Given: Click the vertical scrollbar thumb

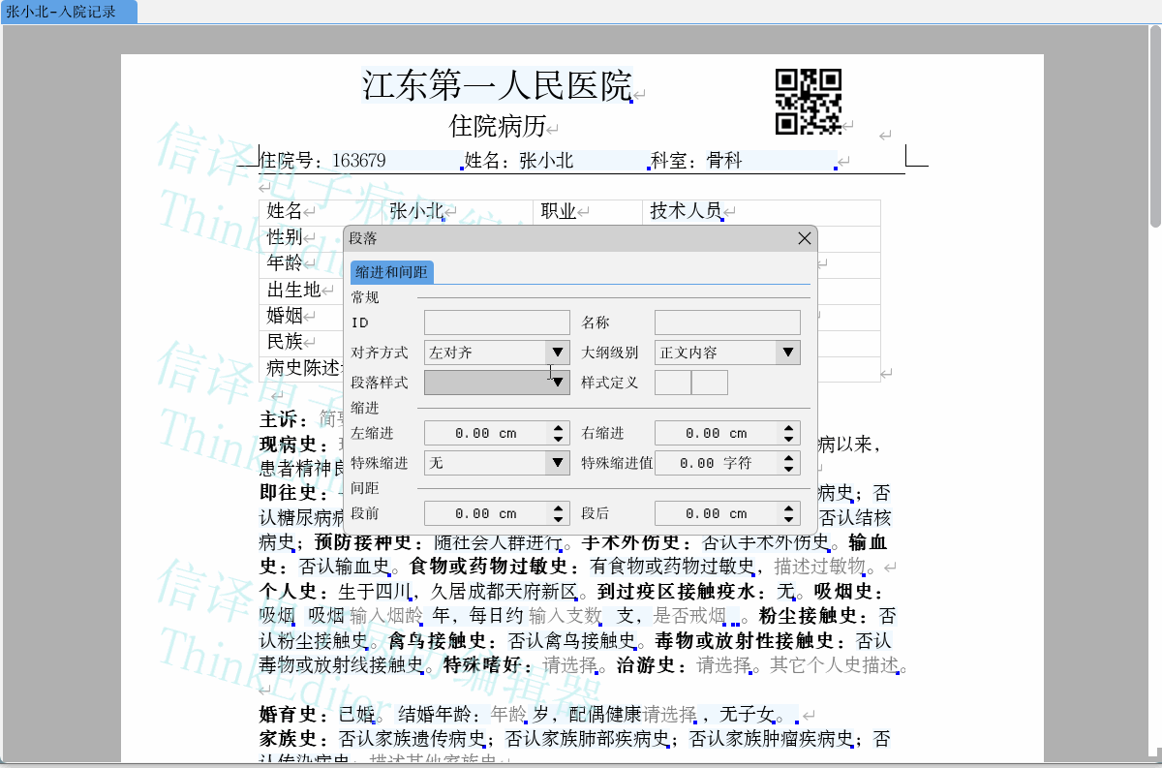Looking at the screenshot, I should [1154, 126].
